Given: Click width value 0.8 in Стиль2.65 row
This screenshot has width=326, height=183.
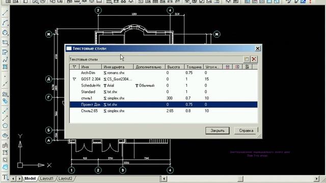Looking at the screenshot, I should click(x=188, y=111).
